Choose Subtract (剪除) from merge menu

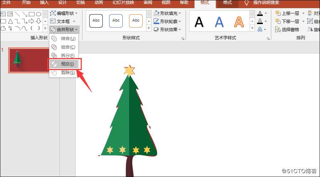click(x=64, y=73)
